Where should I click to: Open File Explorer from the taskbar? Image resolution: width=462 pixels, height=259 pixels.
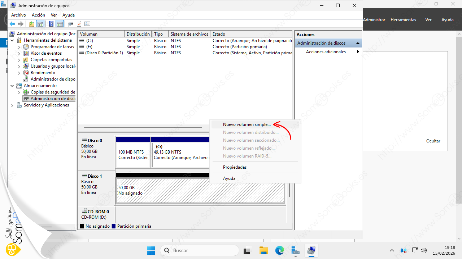(x=263, y=250)
